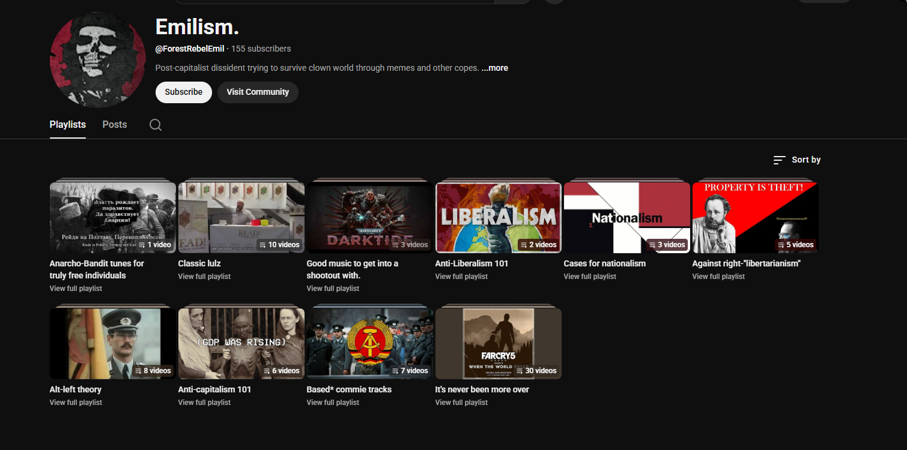Open the Nationalism playlist thumbnail
Image resolution: width=907 pixels, height=450 pixels.
click(626, 218)
